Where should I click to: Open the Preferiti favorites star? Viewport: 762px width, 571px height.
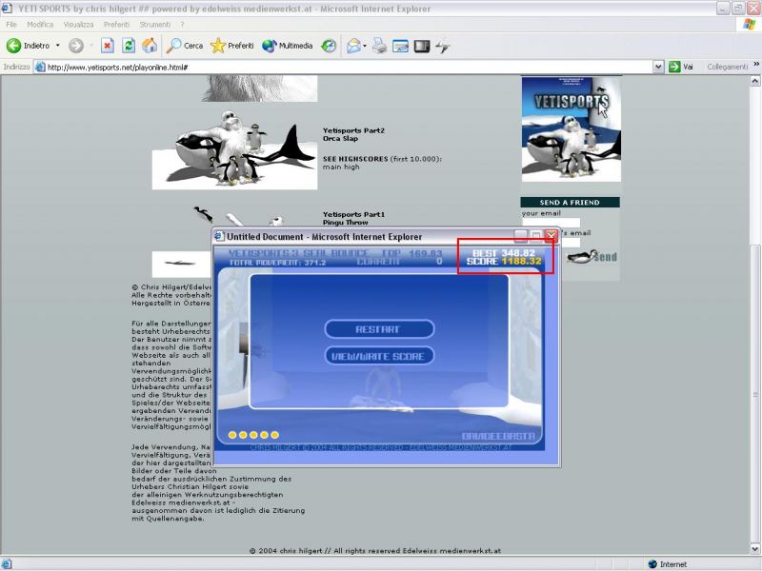click(x=232, y=46)
